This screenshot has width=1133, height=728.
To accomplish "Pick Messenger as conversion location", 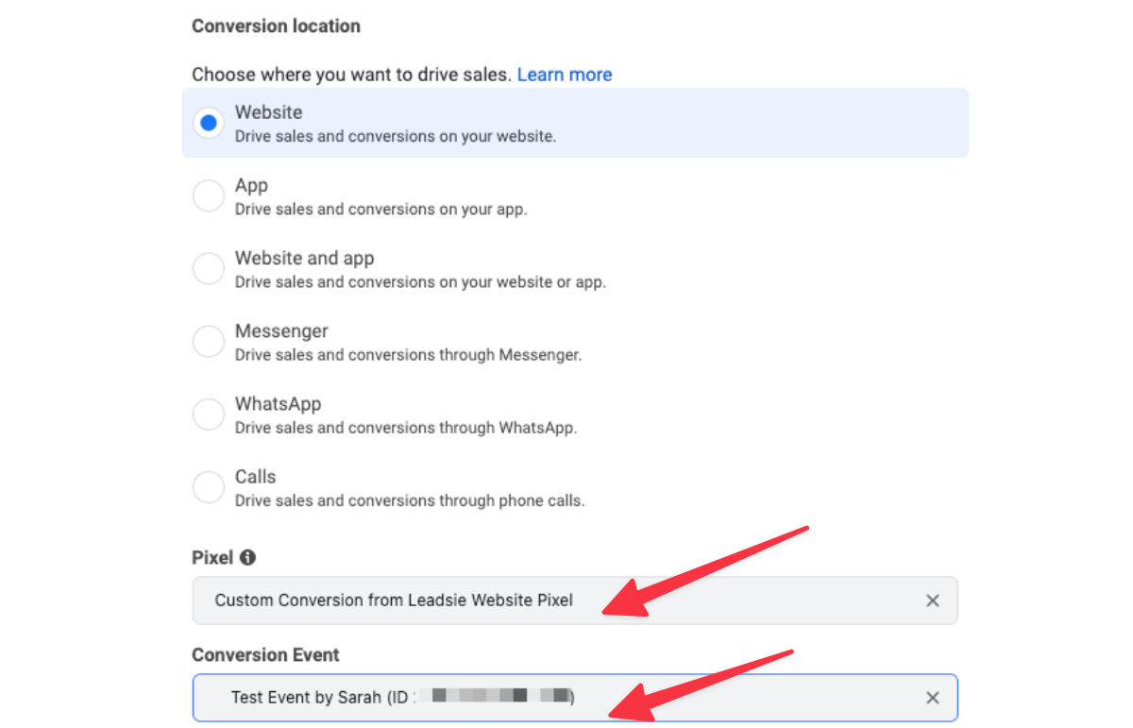I will [208, 341].
